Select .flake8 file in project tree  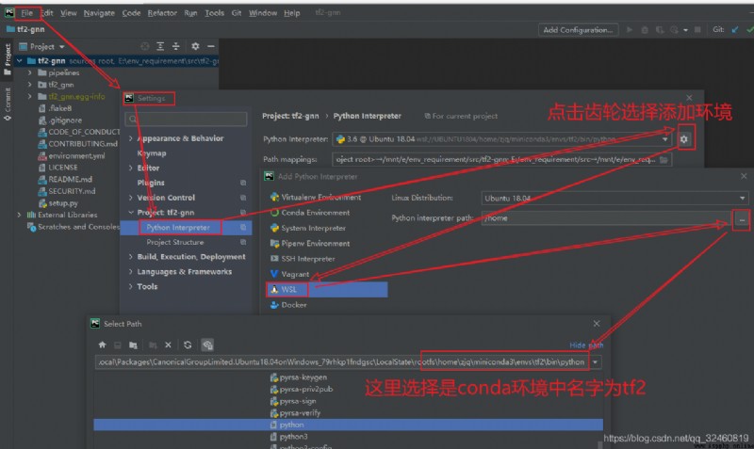(x=56, y=108)
